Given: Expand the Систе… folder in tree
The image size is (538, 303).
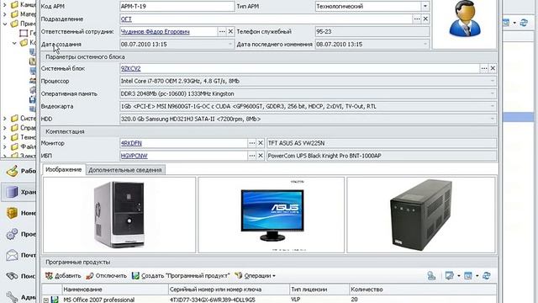Looking at the screenshot, I should coord(5,118).
